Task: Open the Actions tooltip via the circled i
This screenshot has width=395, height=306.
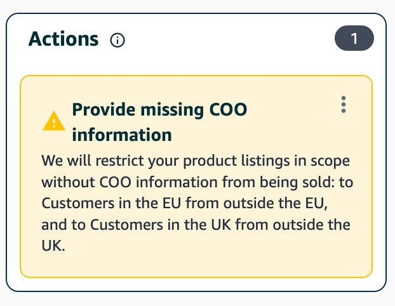Action: click(117, 40)
